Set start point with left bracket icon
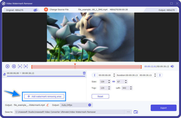 [x=95, y=75]
